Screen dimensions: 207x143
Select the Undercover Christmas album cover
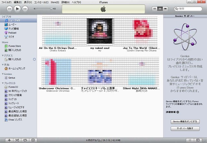click(x=58, y=72)
